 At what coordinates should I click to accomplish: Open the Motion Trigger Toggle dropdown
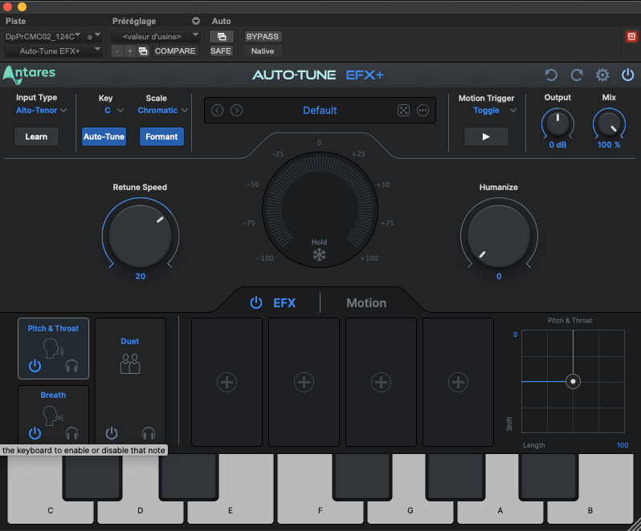[x=495, y=110]
